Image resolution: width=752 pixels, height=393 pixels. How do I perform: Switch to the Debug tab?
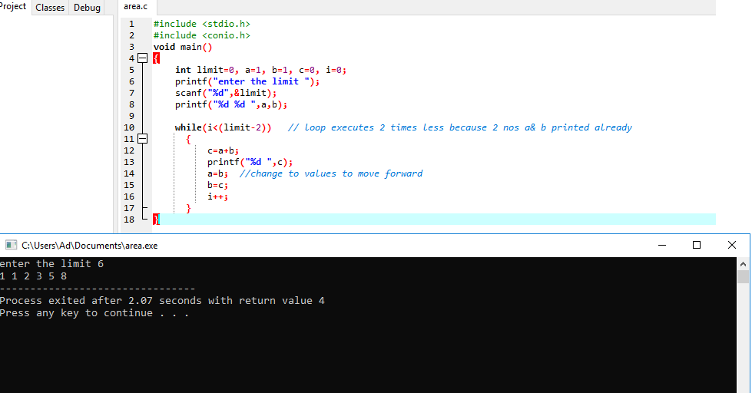pyautogui.click(x=87, y=8)
